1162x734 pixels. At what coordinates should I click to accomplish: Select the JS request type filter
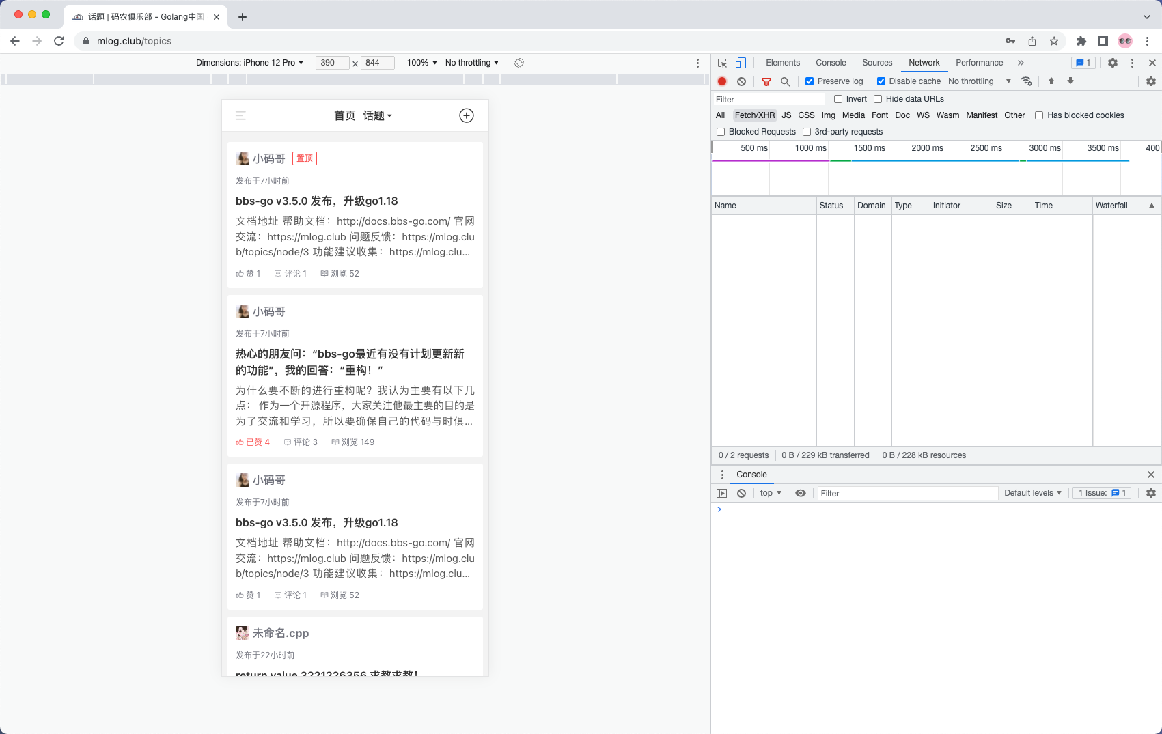pos(786,115)
